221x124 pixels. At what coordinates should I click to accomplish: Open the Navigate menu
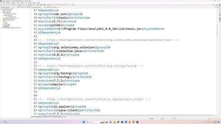[x=13, y=3]
